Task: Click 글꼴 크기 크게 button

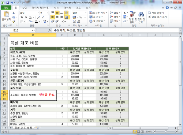Action: pyautogui.click(x=157, y=17)
